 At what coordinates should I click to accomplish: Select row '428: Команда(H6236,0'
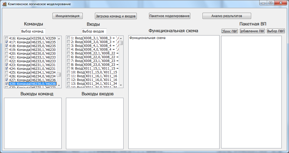pos(32,84)
